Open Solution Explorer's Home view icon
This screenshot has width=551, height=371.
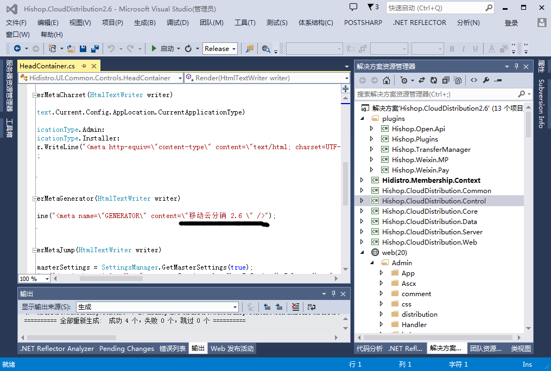pyautogui.click(x=385, y=80)
